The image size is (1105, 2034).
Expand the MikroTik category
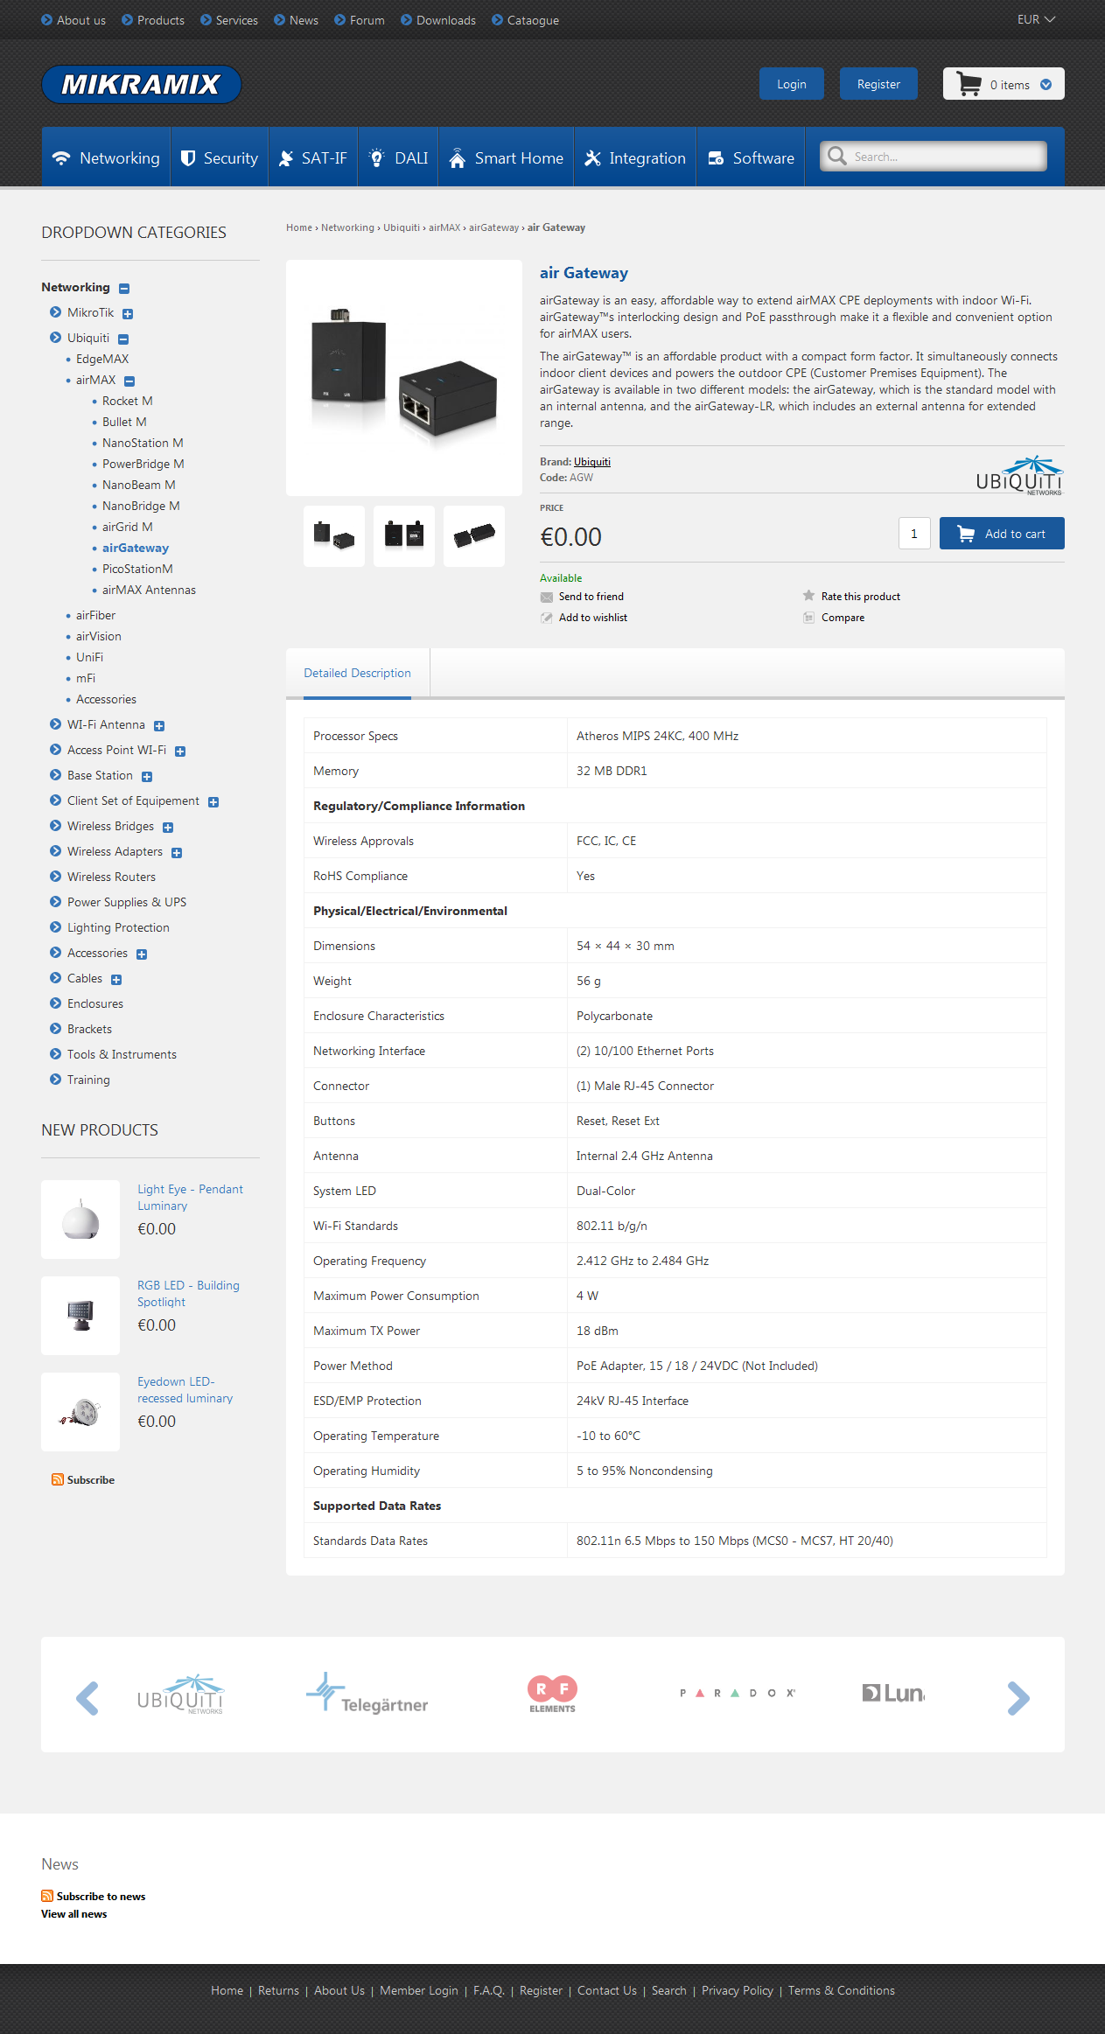pyautogui.click(x=128, y=314)
